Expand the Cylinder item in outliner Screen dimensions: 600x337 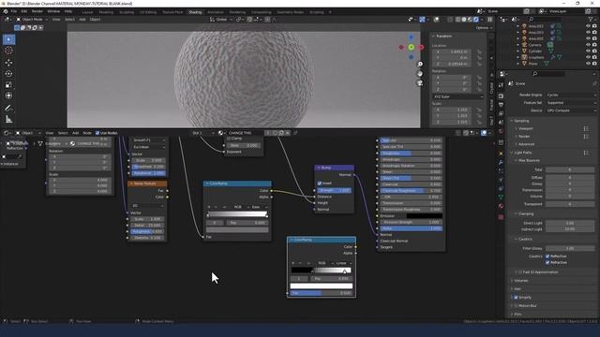(518, 51)
